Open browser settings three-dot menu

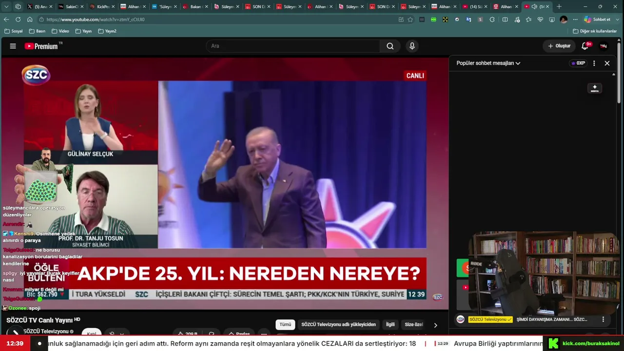[x=575, y=19]
